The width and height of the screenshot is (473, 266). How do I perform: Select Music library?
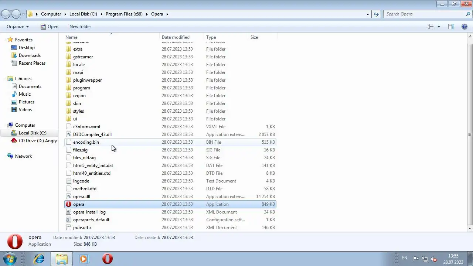(25, 94)
